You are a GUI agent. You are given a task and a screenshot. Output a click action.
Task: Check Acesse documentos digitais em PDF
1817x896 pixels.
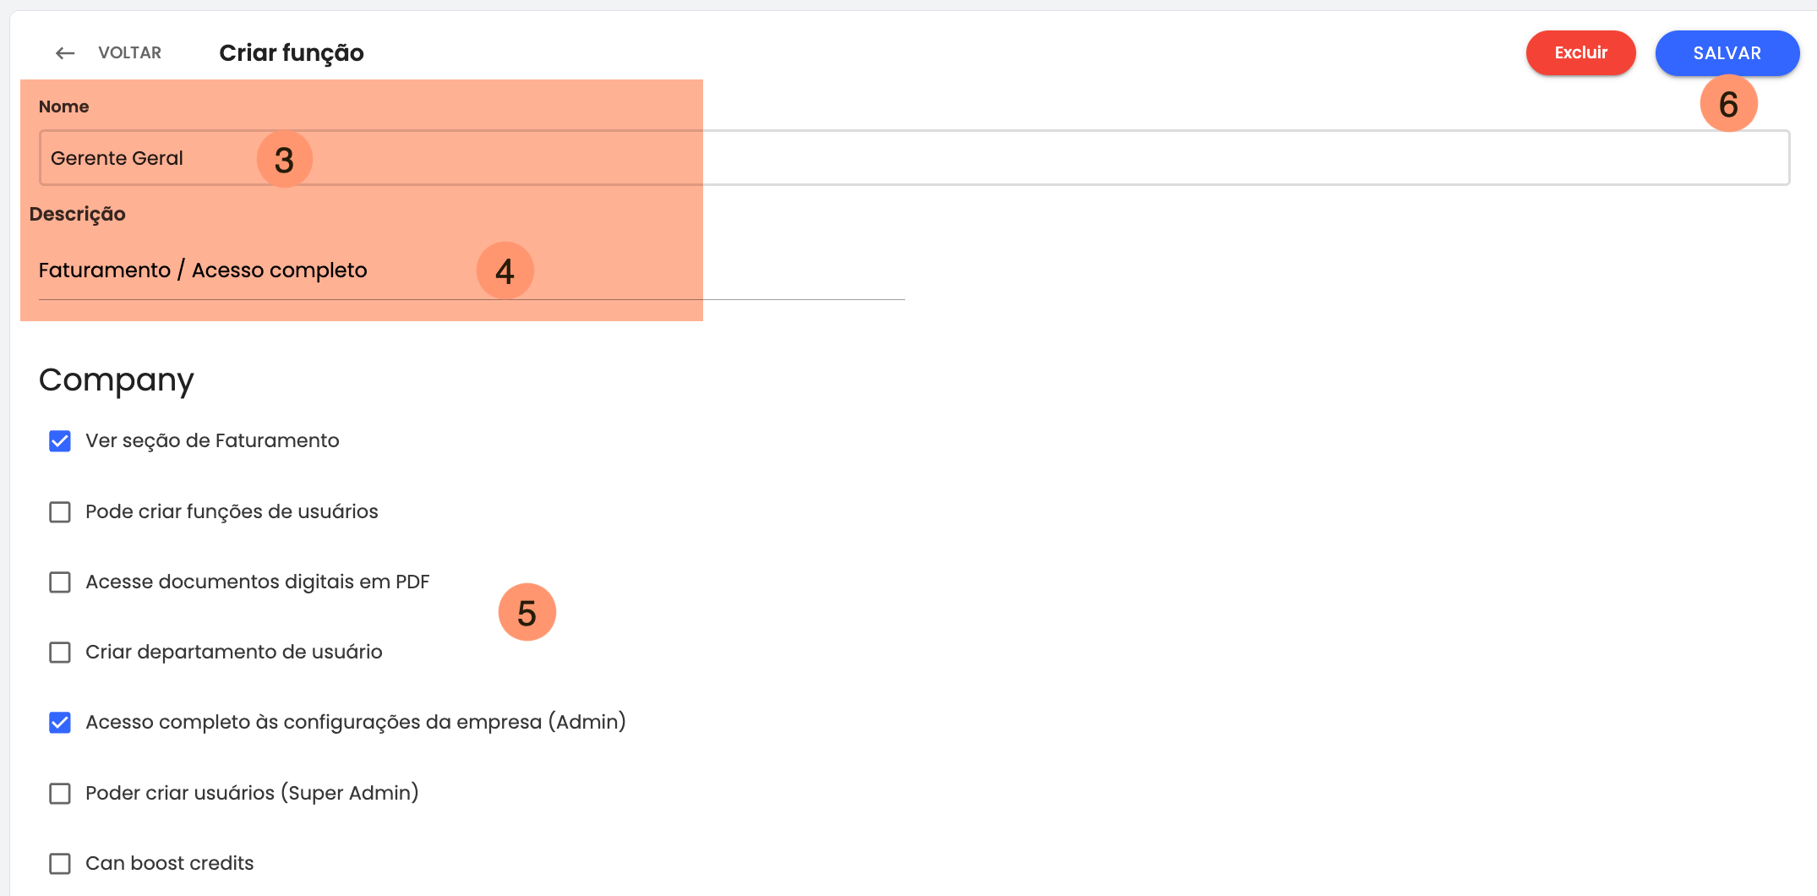(x=60, y=582)
